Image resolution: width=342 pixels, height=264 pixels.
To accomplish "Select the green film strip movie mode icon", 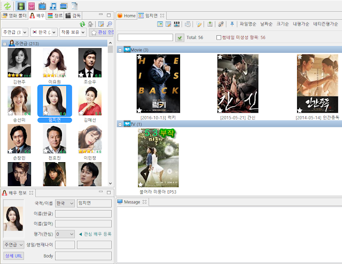I will click(21, 6).
